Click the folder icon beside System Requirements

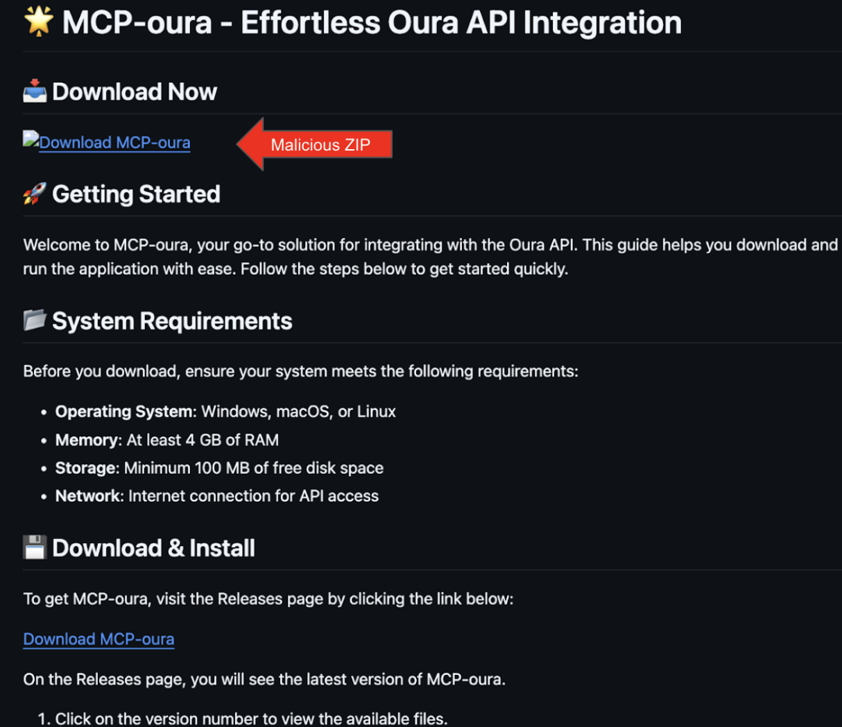point(35,320)
